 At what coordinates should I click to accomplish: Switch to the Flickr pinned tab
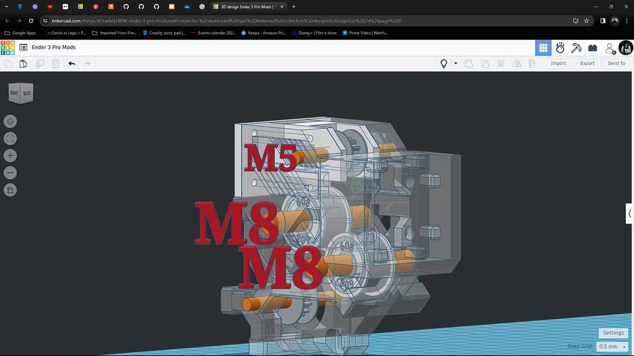(x=65, y=7)
